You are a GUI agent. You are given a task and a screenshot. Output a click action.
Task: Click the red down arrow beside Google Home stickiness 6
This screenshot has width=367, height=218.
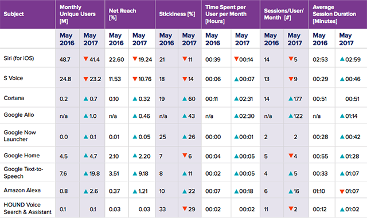(185, 155)
